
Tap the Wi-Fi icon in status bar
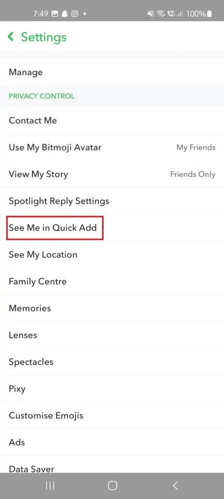160,14
